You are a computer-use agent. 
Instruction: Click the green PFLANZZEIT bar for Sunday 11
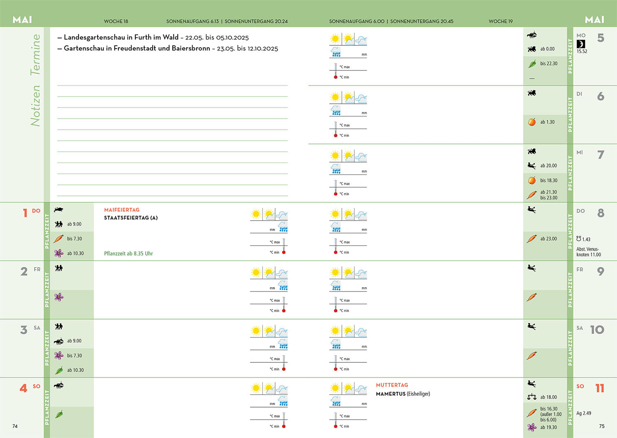(x=570, y=408)
